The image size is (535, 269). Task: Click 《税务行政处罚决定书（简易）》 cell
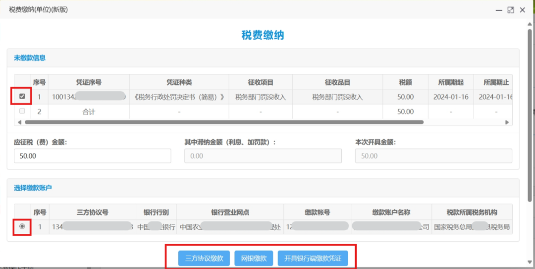click(179, 97)
